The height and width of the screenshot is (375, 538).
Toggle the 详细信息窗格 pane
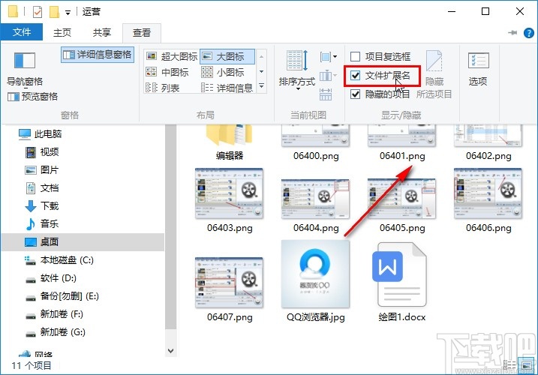[x=98, y=55]
